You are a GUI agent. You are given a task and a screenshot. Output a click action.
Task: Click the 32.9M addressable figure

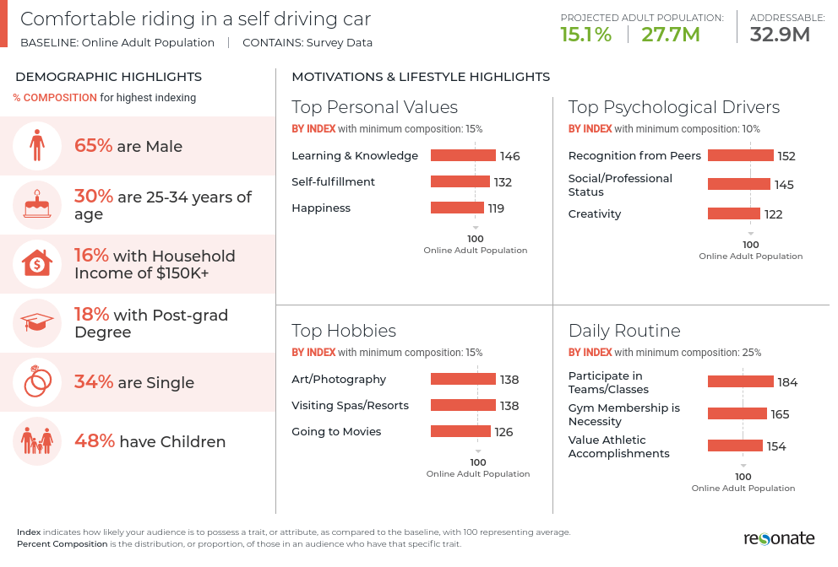(780, 35)
